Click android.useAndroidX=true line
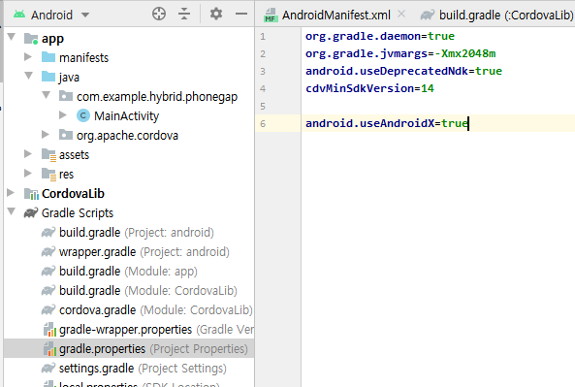 (387, 123)
